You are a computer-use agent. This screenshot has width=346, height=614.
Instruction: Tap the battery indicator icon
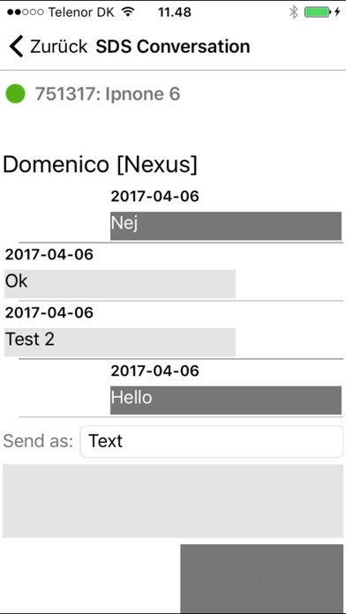coord(318,12)
